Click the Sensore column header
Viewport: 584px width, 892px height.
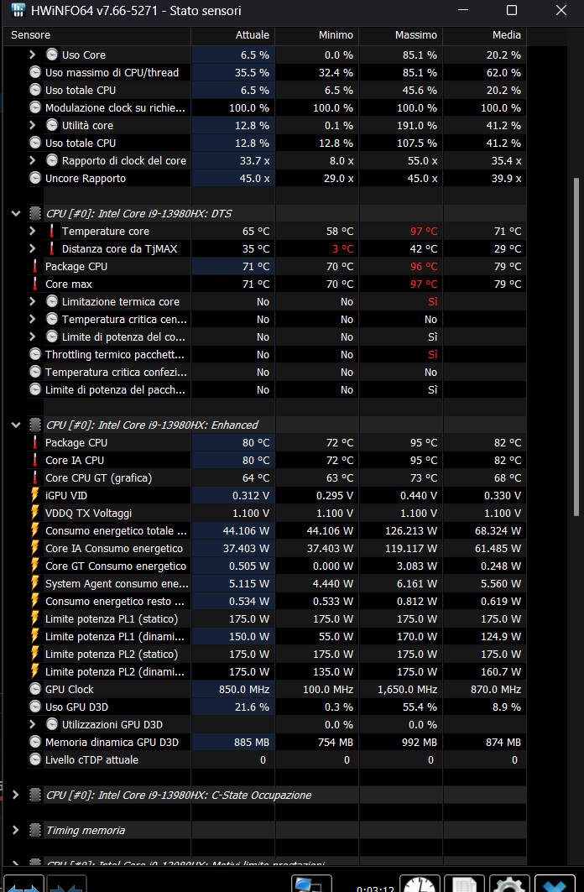(x=97, y=35)
